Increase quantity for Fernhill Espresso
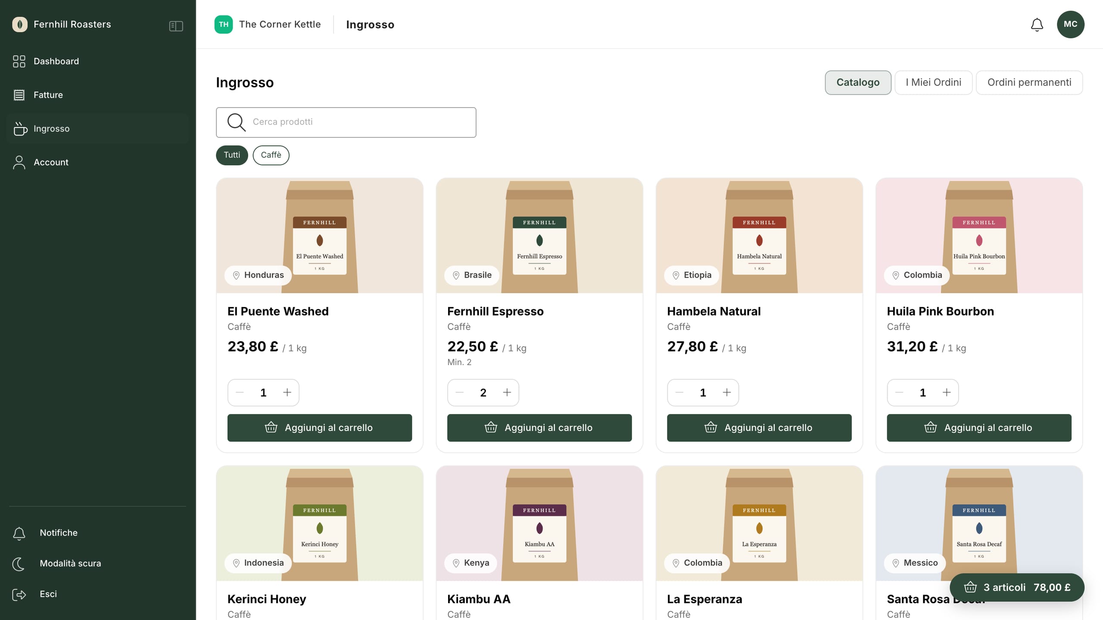The image size is (1103, 620). click(507, 392)
